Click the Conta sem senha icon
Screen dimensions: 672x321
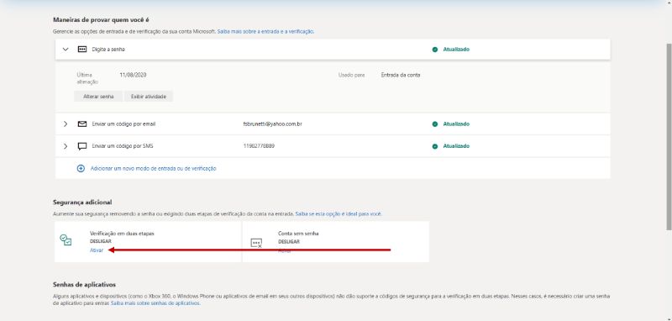tap(256, 244)
